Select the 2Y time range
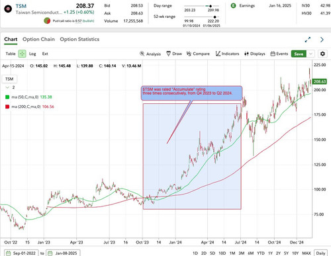 point(278,253)
